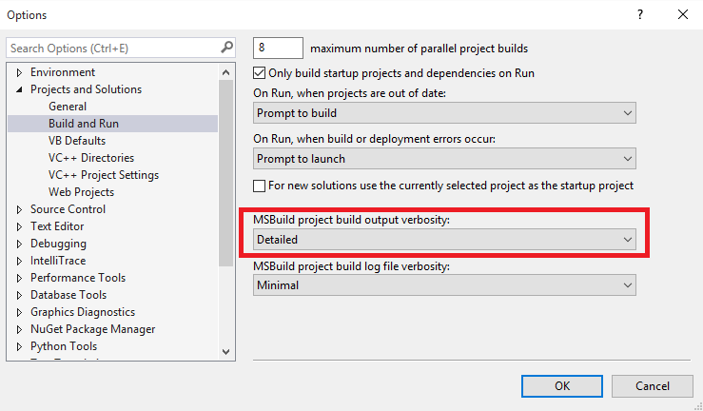Expand the Source Control node
Screen dimensions: 703x411
point(19,209)
